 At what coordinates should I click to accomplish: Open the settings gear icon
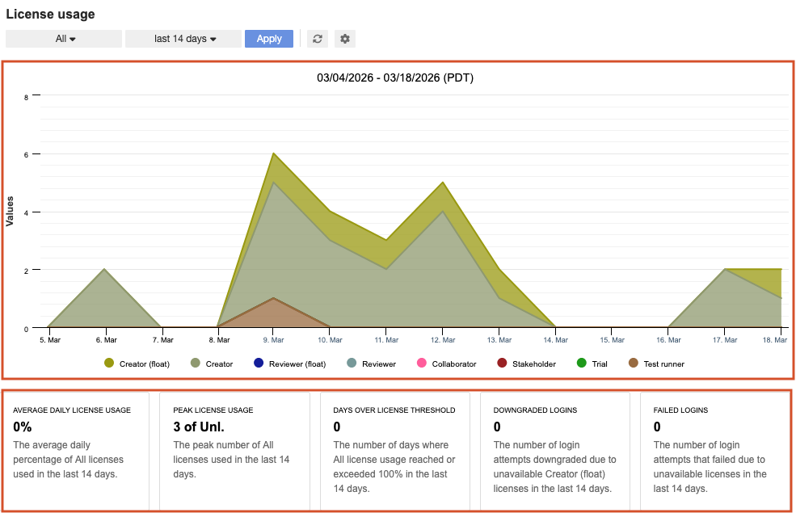[x=345, y=39]
